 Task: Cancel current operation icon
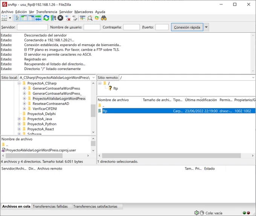[60, 18]
